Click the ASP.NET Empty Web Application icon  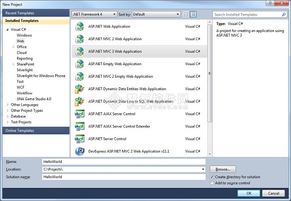[x=80, y=64]
